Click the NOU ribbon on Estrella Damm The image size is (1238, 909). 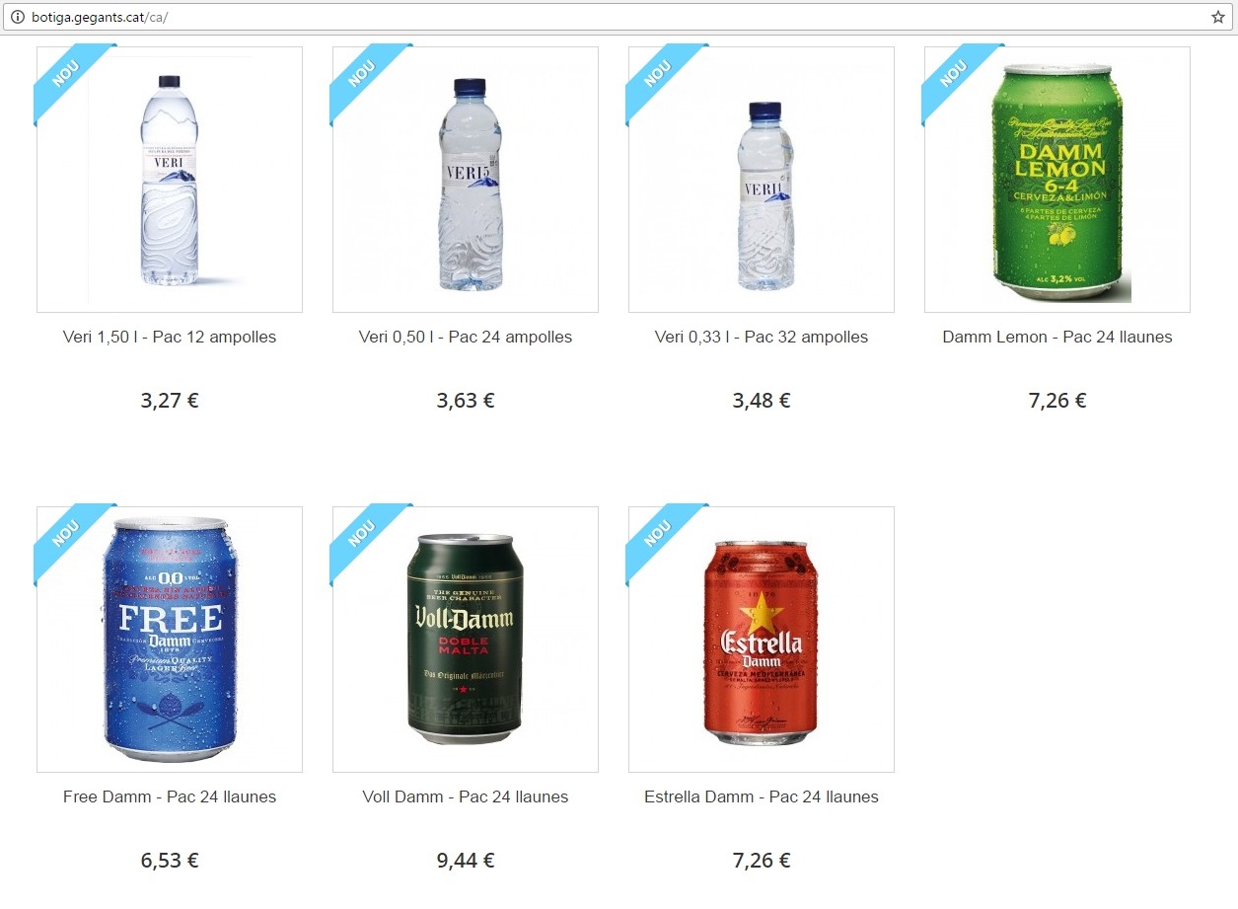pyautogui.click(x=659, y=534)
